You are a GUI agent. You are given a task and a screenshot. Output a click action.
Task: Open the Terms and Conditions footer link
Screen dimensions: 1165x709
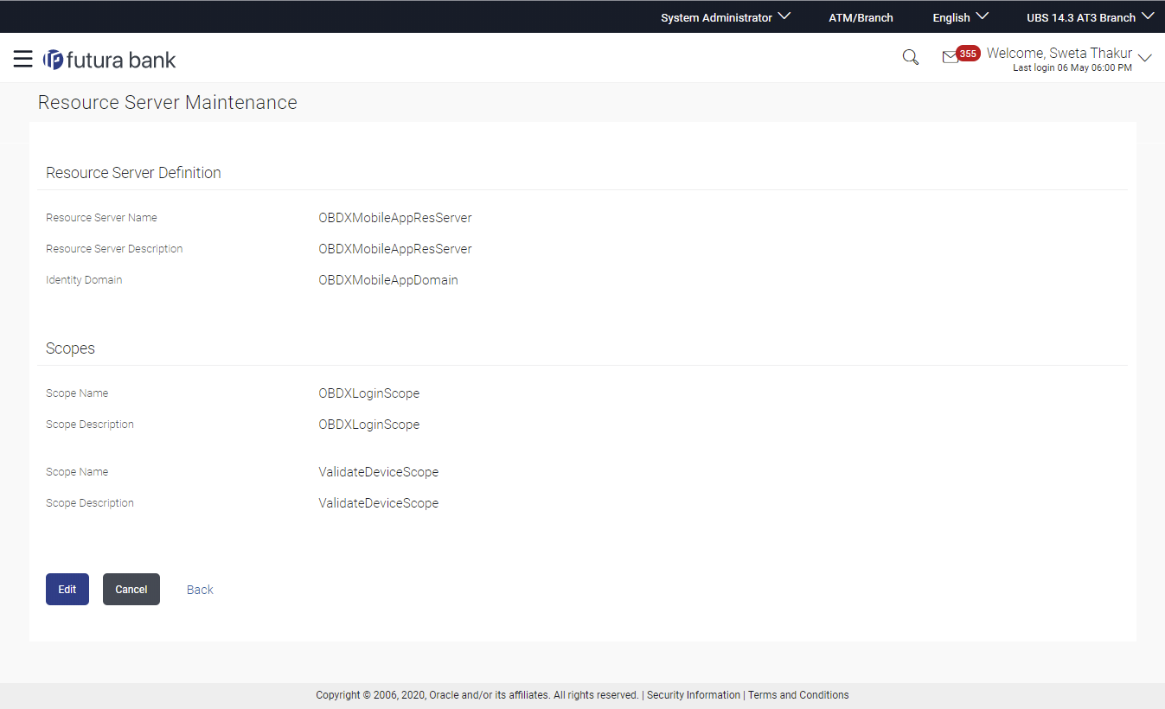click(x=798, y=695)
